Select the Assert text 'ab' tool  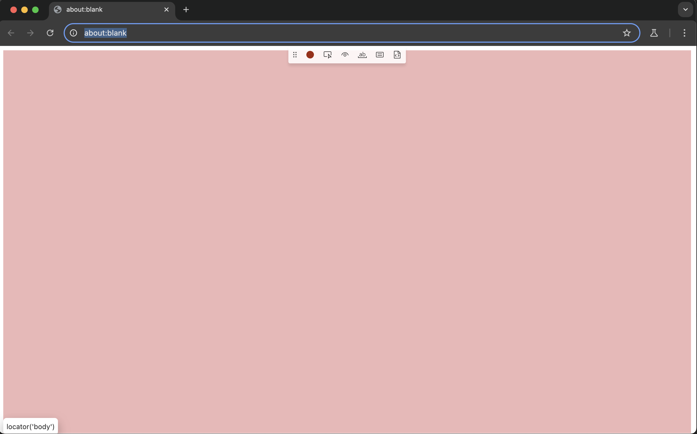click(x=362, y=55)
